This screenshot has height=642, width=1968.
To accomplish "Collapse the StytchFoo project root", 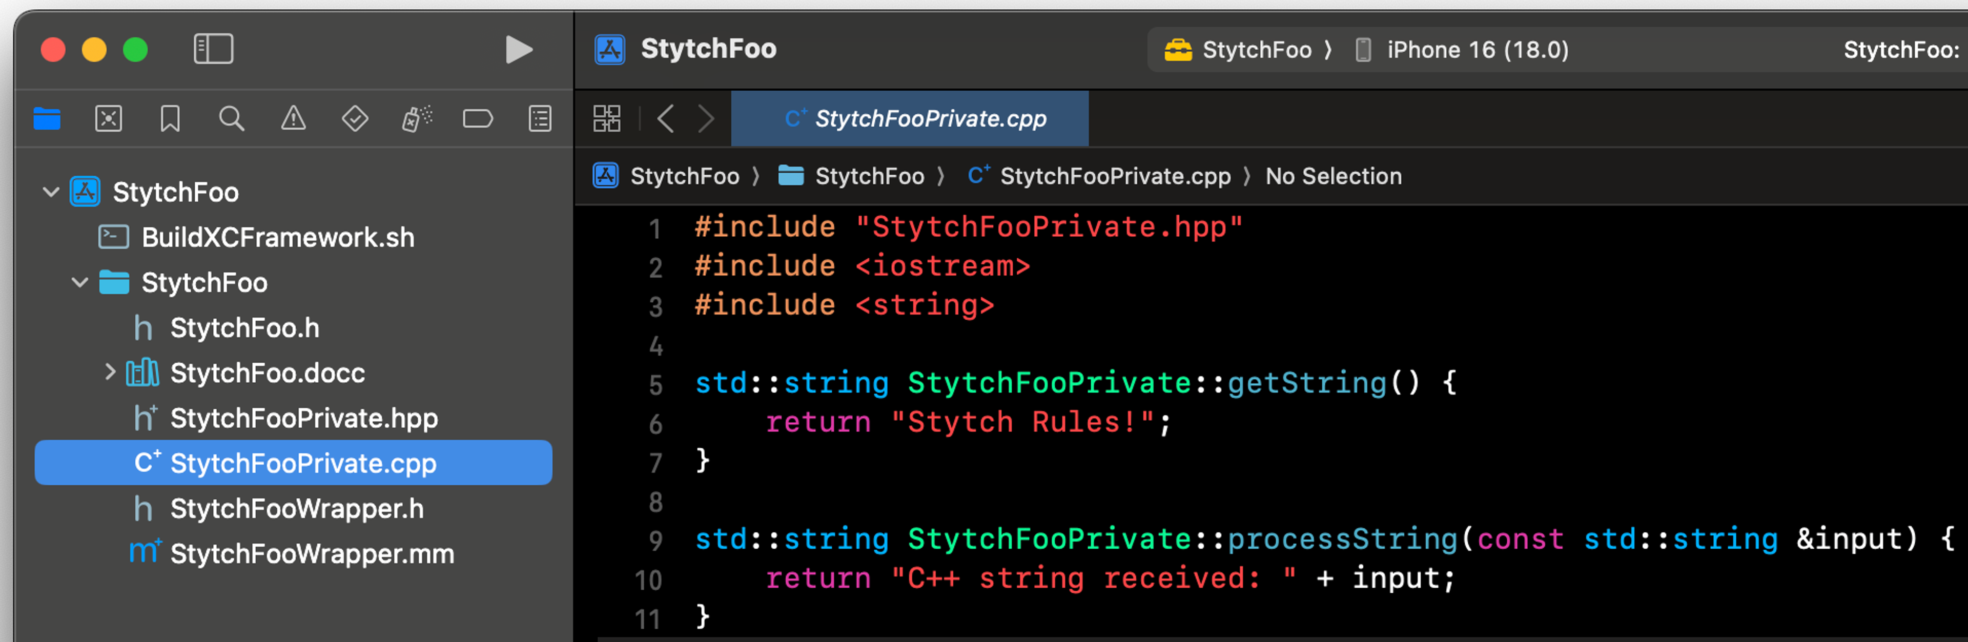I will pos(51,192).
